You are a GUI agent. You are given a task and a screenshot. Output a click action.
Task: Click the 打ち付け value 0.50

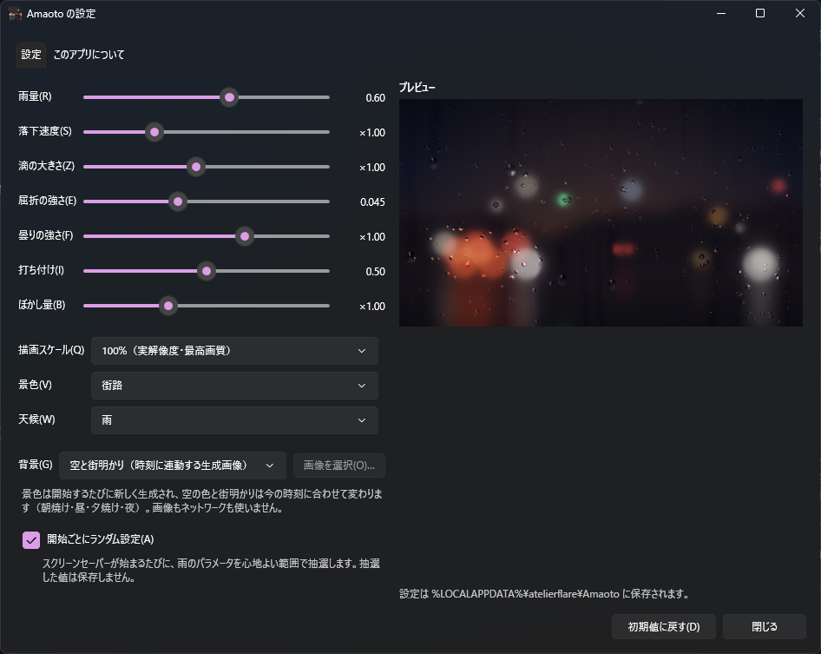click(376, 272)
